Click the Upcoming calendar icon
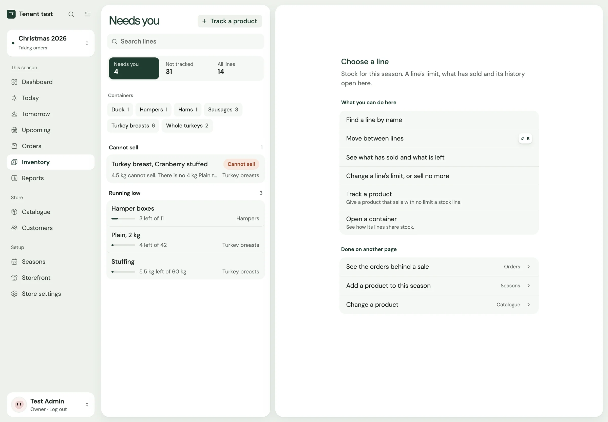The width and height of the screenshot is (608, 422). pyautogui.click(x=14, y=130)
